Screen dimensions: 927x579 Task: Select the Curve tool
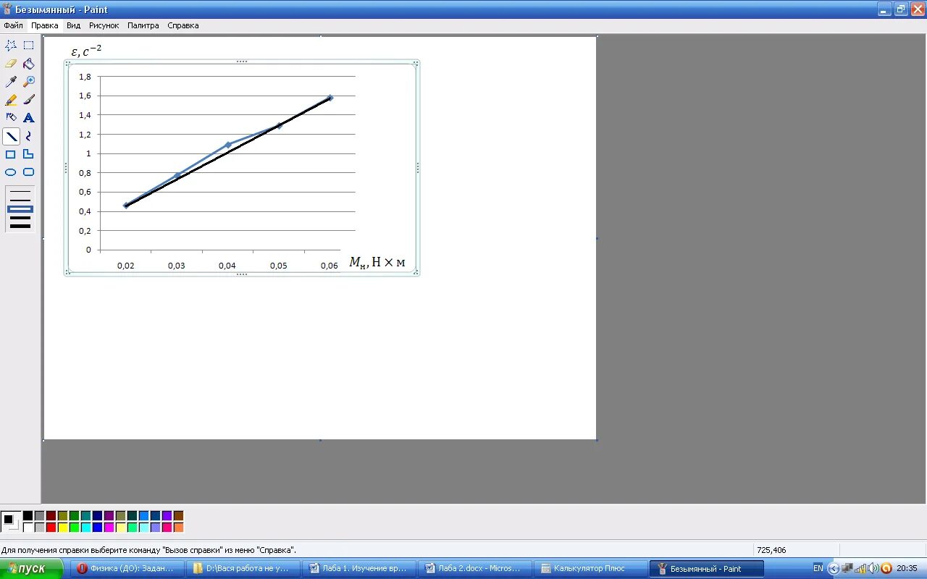29,136
